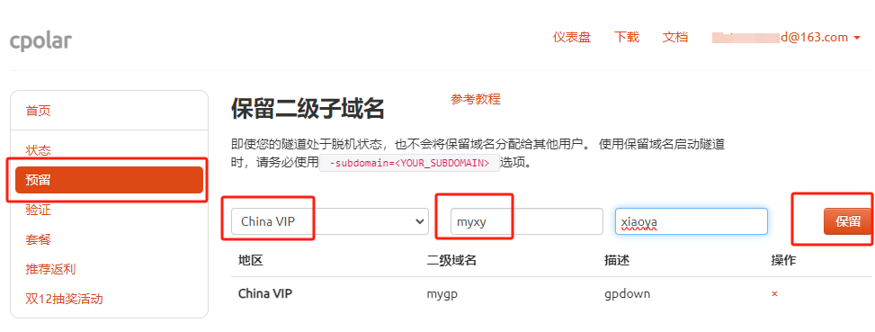Click the mygp subdomain table cell
The height and width of the screenshot is (332, 875).
[442, 294]
